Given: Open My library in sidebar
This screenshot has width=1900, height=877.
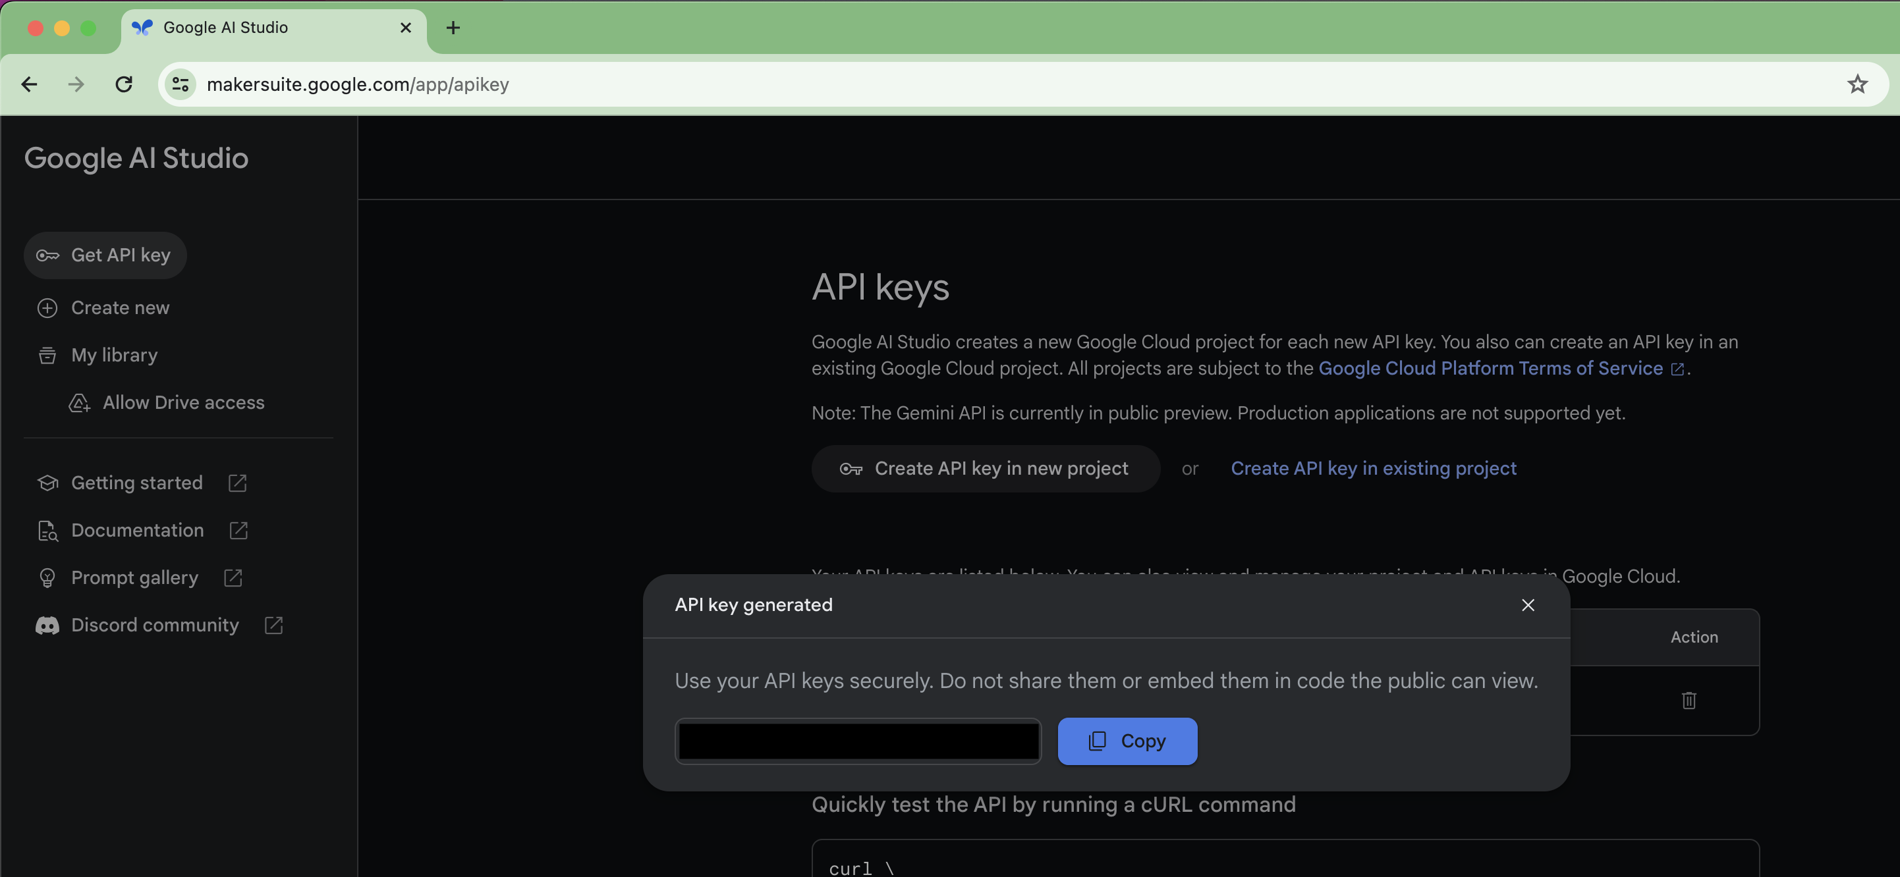Looking at the screenshot, I should (113, 356).
